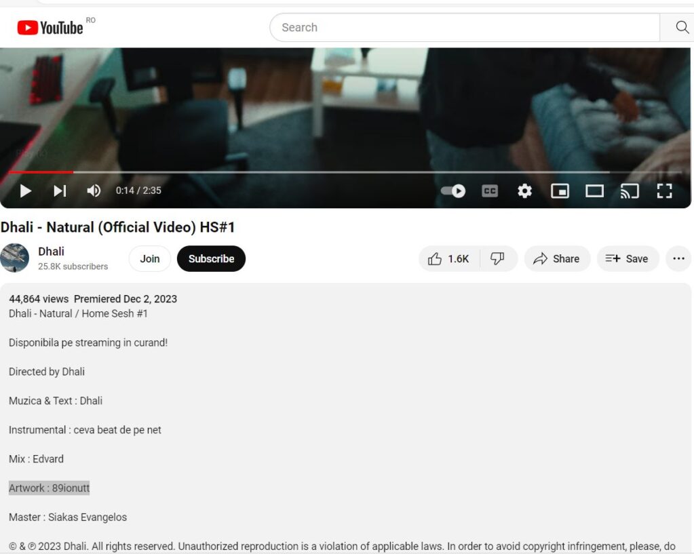Skip to the next video

click(60, 191)
